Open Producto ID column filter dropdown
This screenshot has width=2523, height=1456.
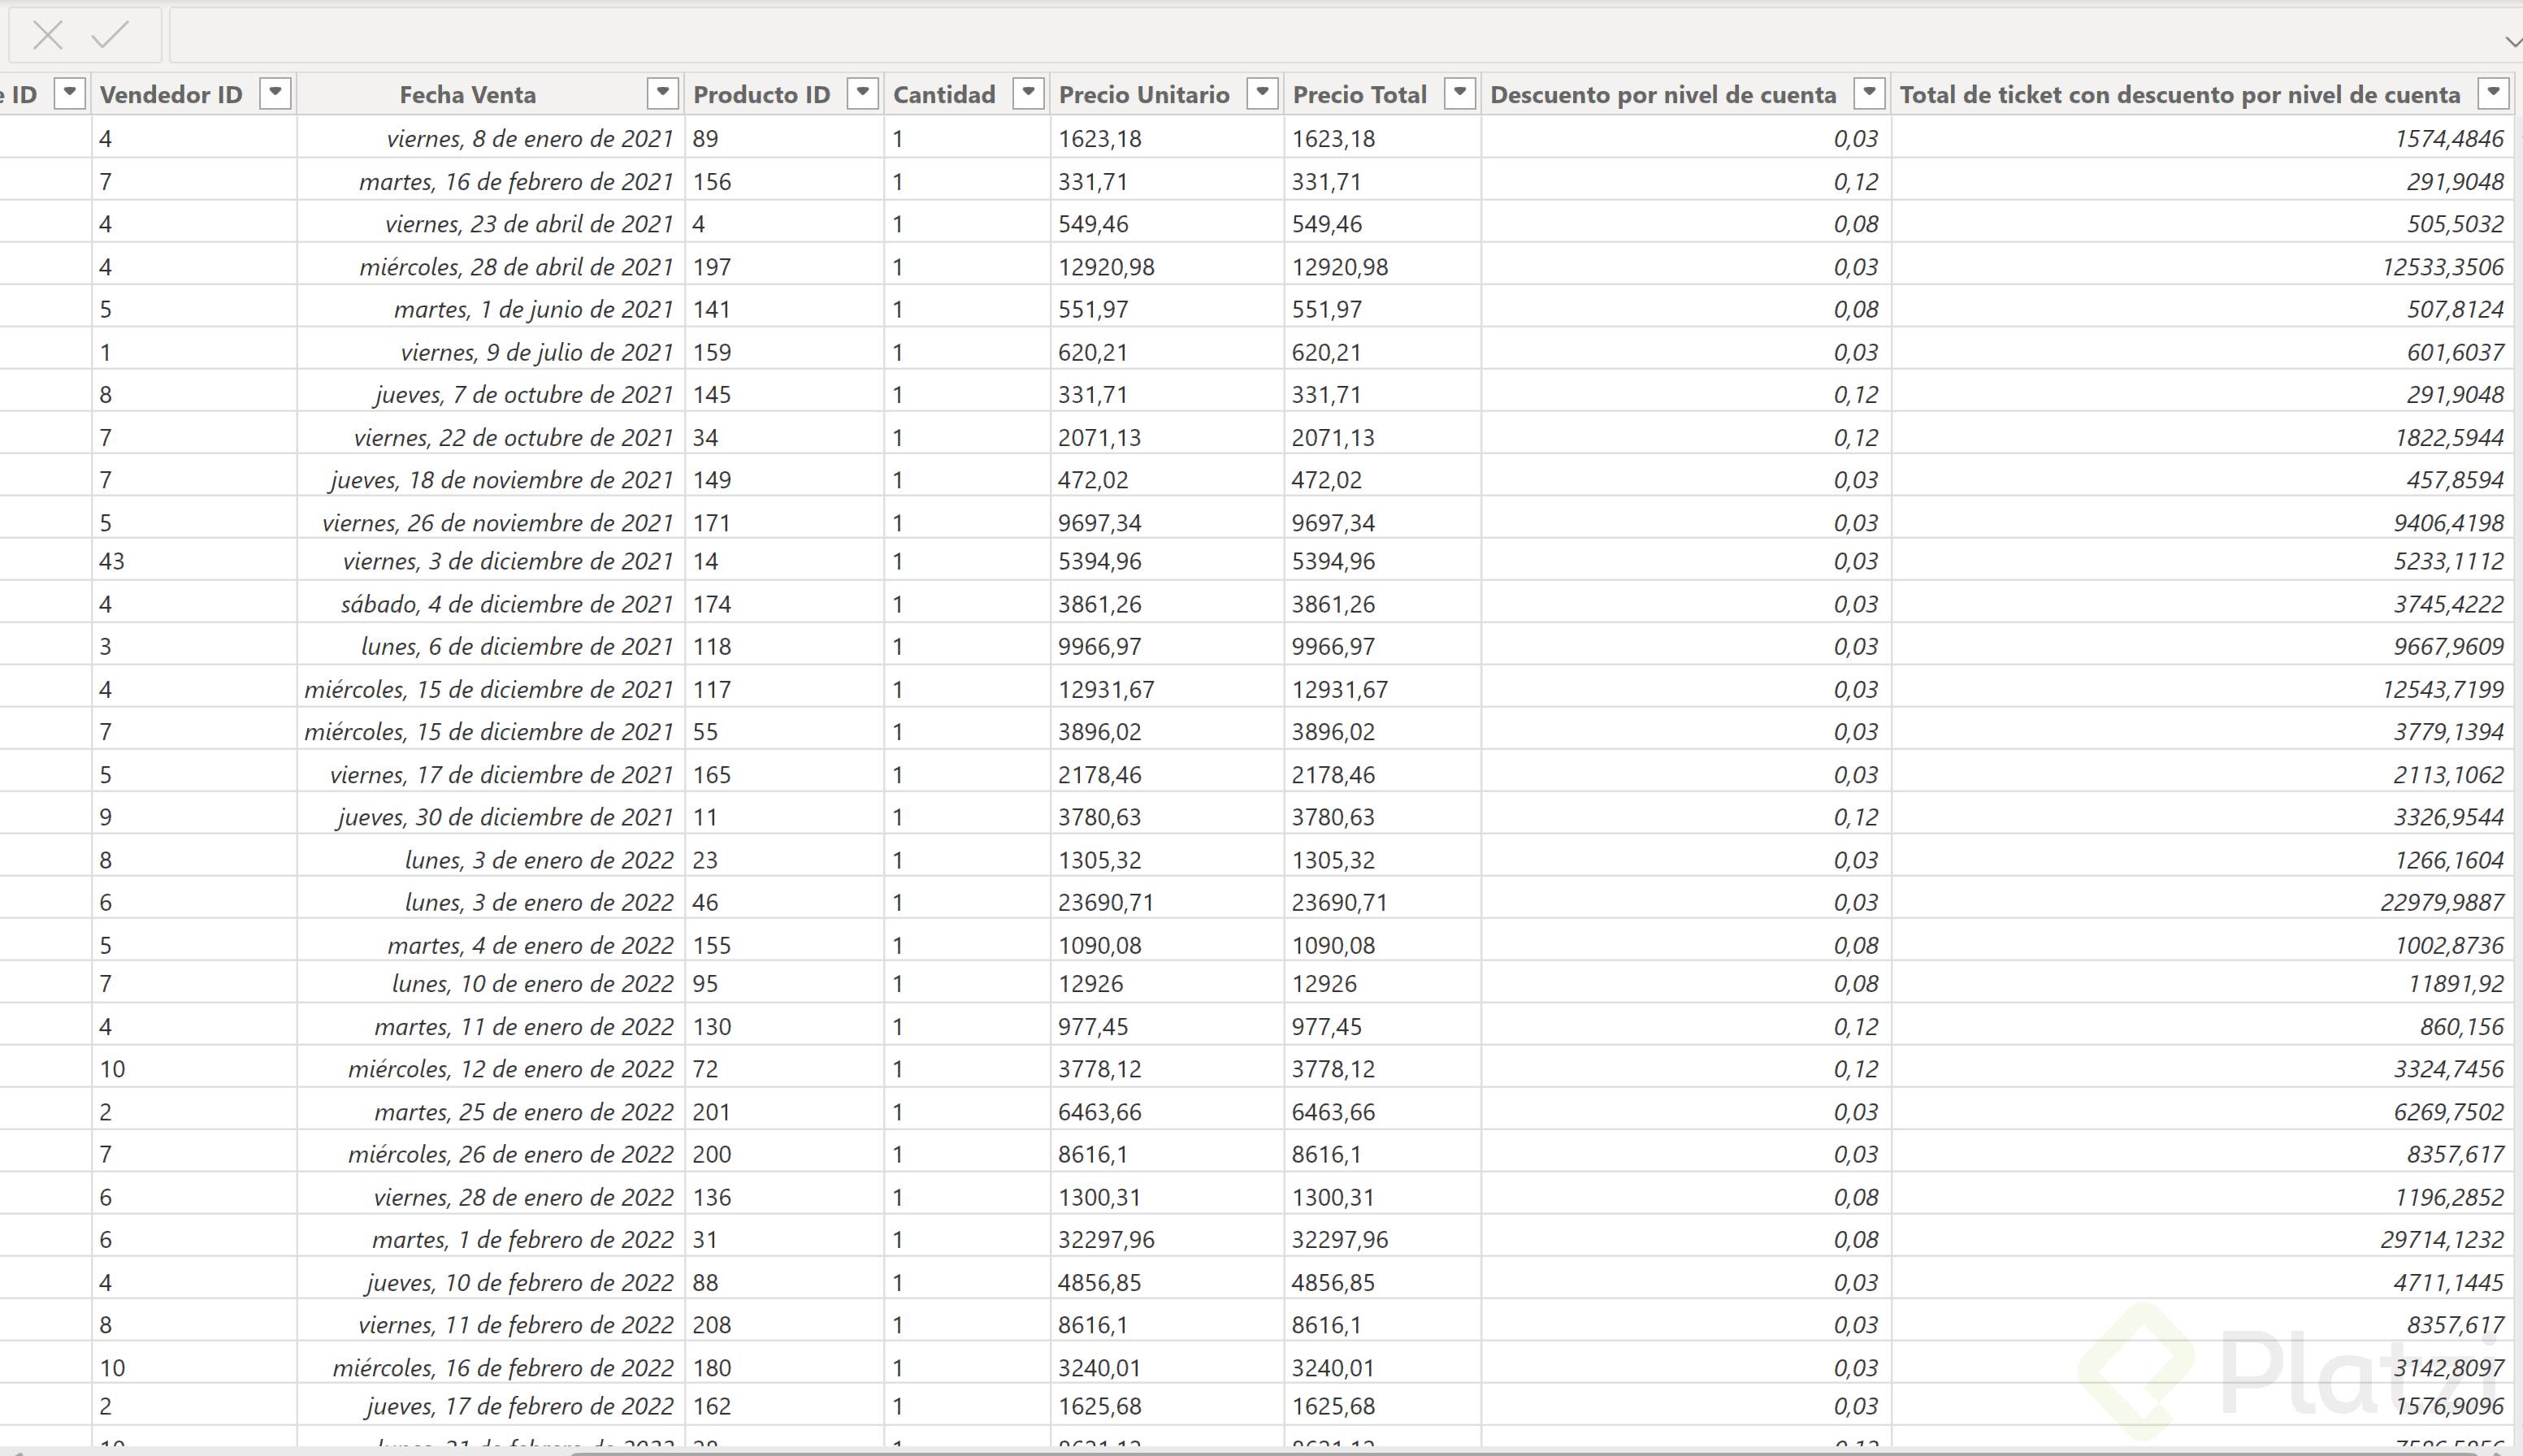tap(862, 94)
